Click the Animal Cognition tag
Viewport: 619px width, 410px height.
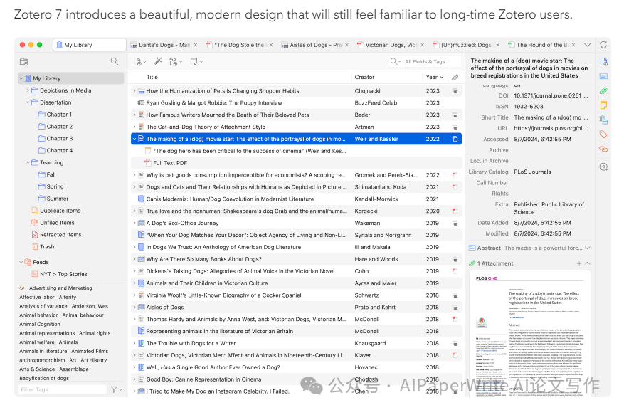[x=40, y=325]
